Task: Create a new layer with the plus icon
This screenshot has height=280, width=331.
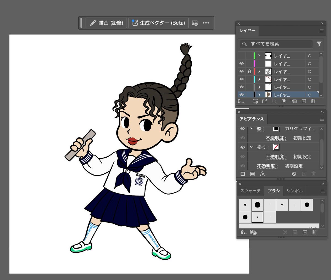Action: [304, 101]
